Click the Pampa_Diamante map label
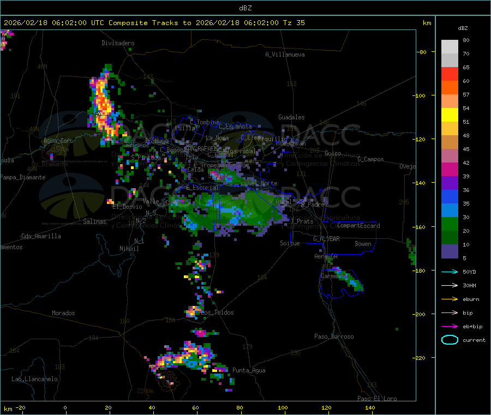This screenshot has height=415, width=491. coord(22,177)
